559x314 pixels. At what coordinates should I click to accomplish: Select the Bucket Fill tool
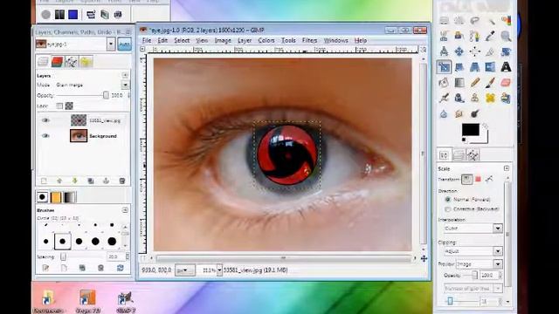tap(444, 83)
